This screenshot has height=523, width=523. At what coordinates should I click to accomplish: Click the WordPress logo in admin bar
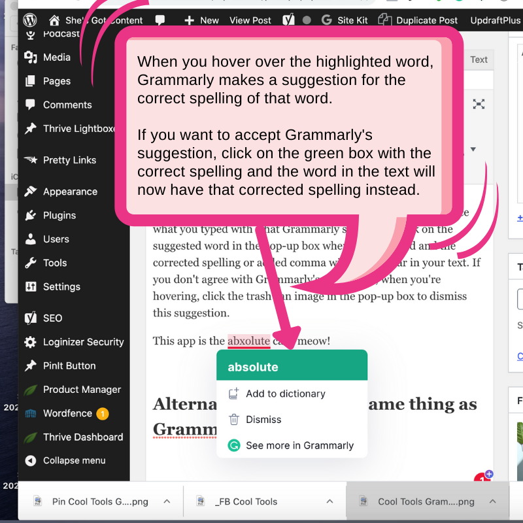coord(31,20)
